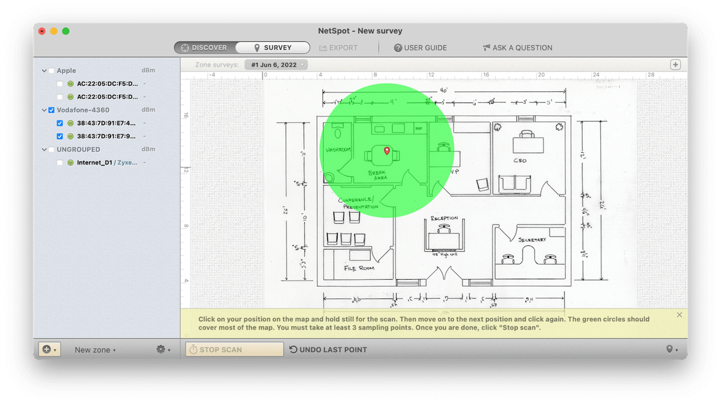Screen dimensions: 721x404
Task: Click the Export icon in the toolbar
Action: click(323, 47)
